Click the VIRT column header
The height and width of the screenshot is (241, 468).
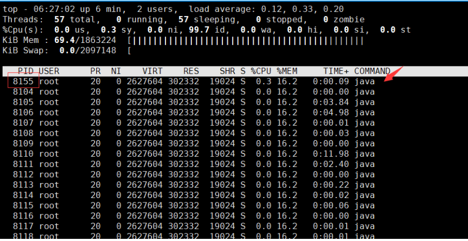[153, 71]
